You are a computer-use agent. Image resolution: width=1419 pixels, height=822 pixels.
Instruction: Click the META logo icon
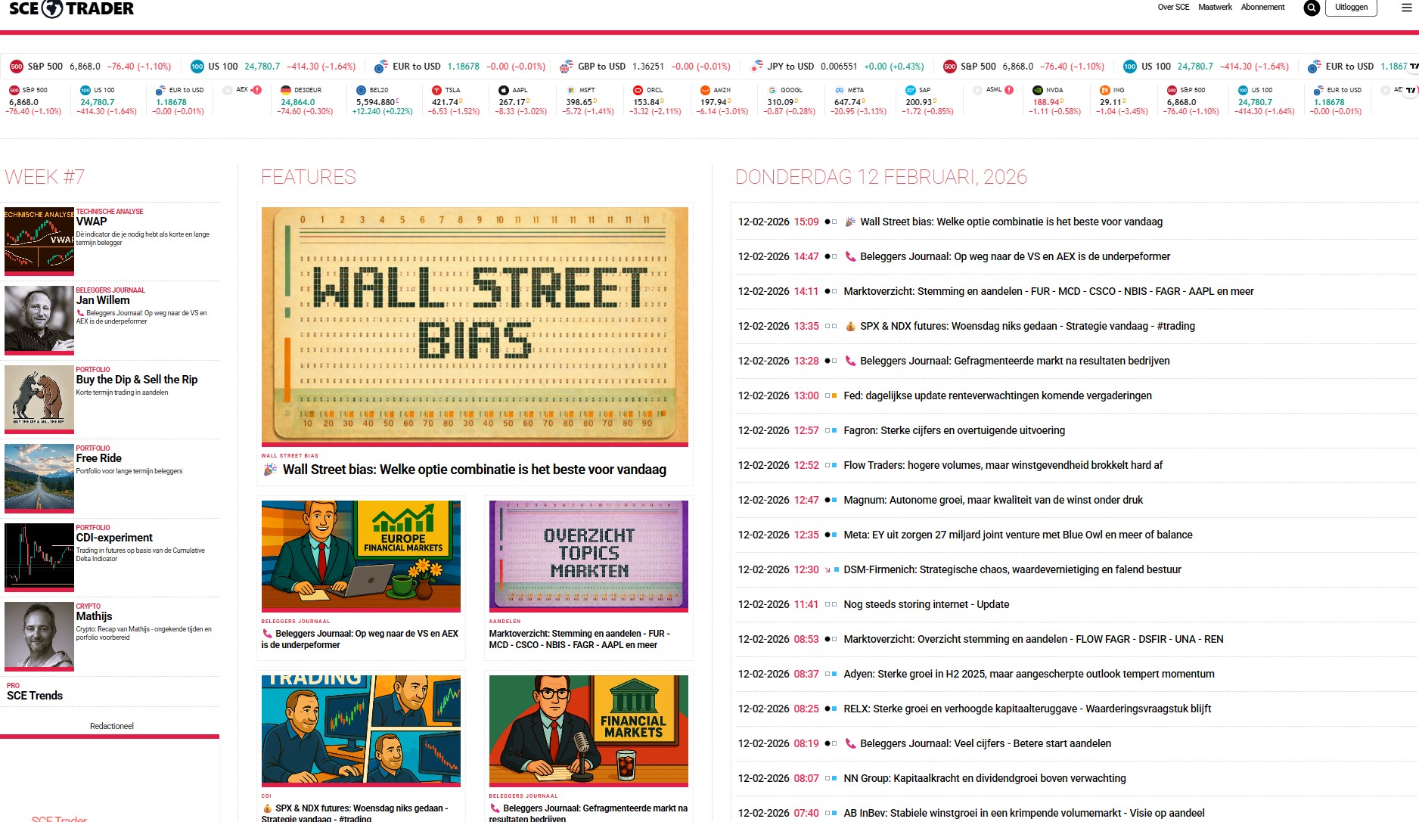(840, 90)
